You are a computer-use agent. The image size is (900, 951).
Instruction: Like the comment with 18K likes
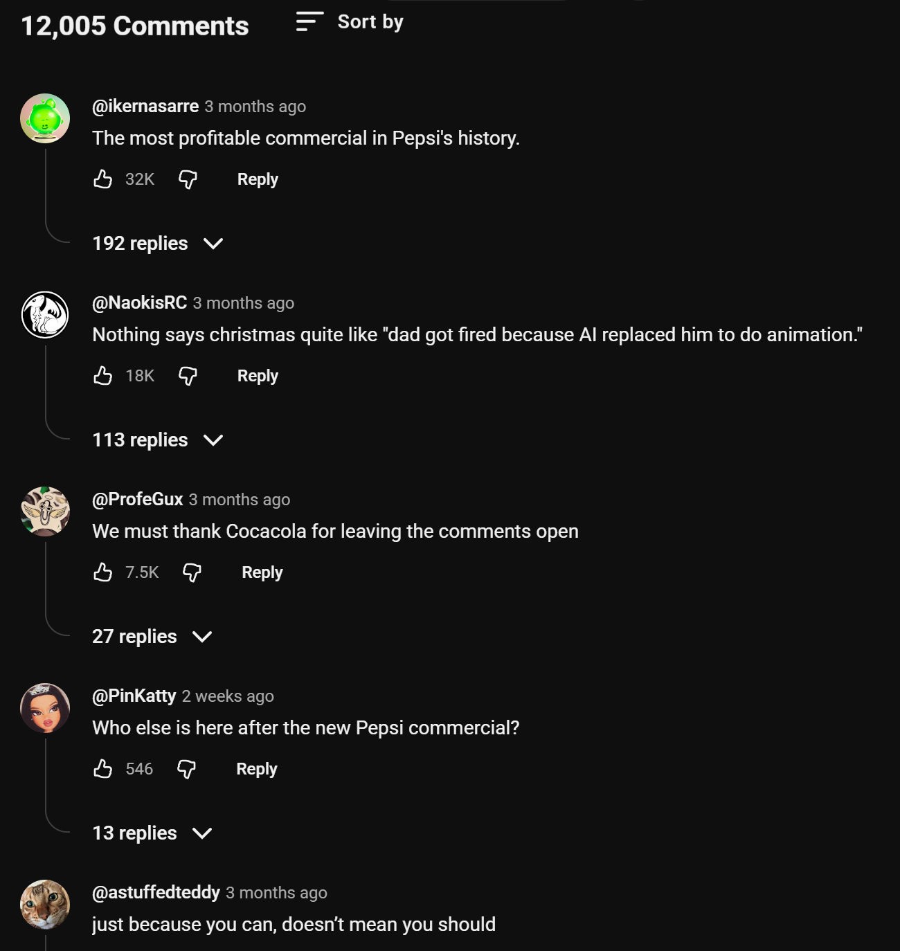104,376
